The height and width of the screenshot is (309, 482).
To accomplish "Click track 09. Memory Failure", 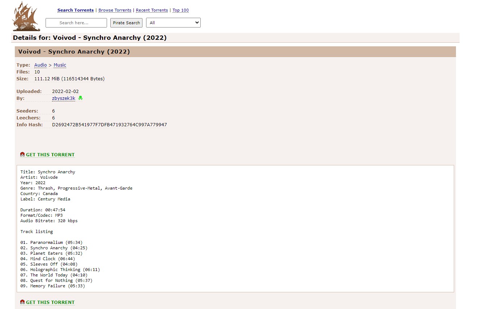I will pyautogui.click(x=53, y=286).
